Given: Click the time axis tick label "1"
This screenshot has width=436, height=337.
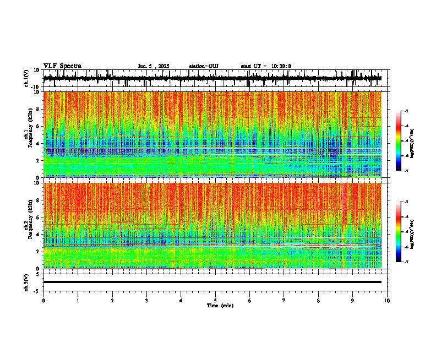Looking at the screenshot, I should point(78,301).
